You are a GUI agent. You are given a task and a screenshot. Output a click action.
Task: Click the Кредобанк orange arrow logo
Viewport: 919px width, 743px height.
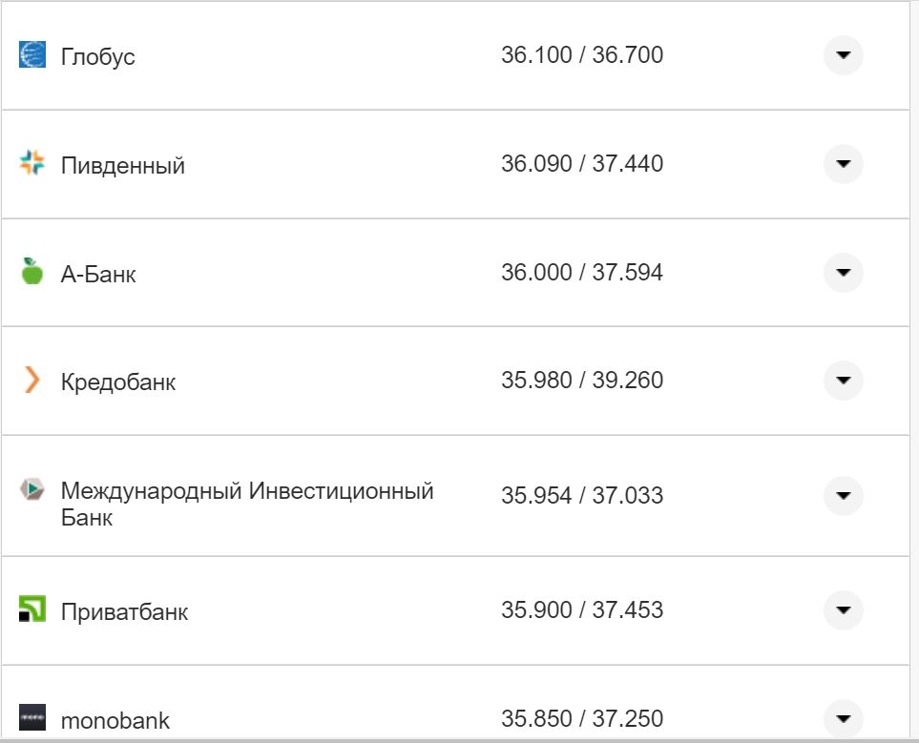(x=31, y=380)
